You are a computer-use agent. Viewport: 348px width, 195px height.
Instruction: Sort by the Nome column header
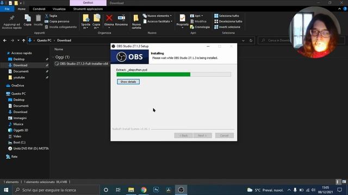point(59,49)
